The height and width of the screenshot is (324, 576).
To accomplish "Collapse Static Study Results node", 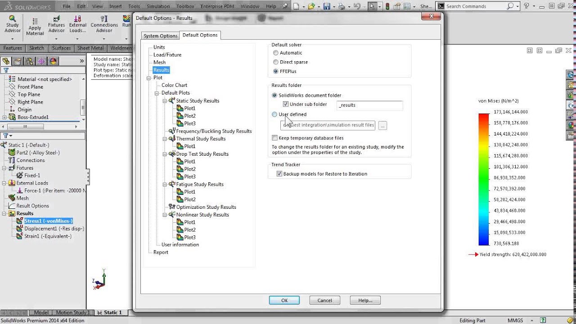I will click(165, 101).
